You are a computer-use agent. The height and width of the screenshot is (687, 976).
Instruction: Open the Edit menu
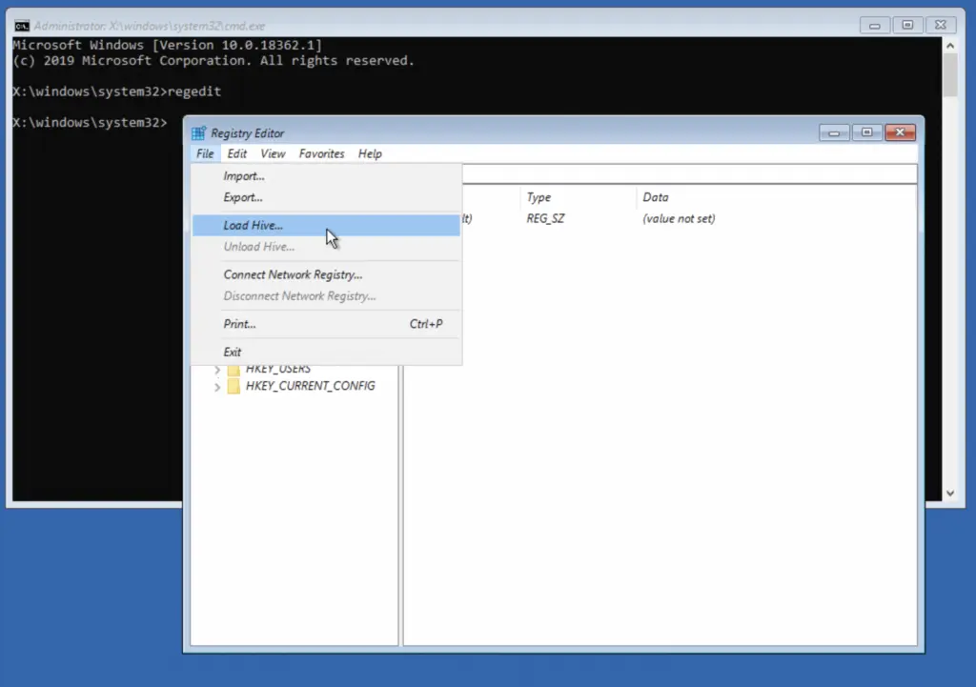tap(237, 153)
